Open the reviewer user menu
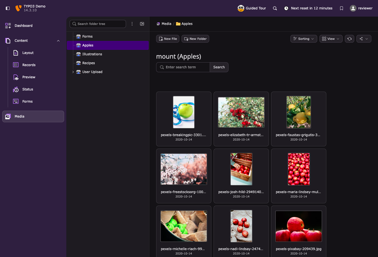Image resolution: width=378 pixels, height=257 pixels. tap(361, 8)
